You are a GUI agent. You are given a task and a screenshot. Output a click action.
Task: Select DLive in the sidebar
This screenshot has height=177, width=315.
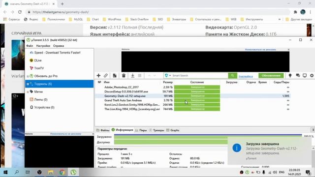37,60
